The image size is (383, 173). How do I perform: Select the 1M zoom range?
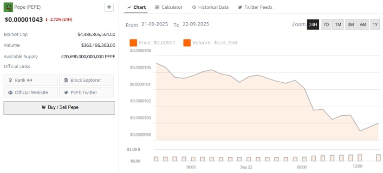click(338, 25)
